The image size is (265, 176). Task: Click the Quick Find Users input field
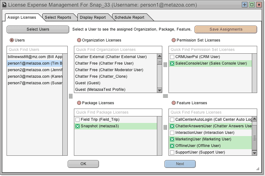(x=37, y=50)
